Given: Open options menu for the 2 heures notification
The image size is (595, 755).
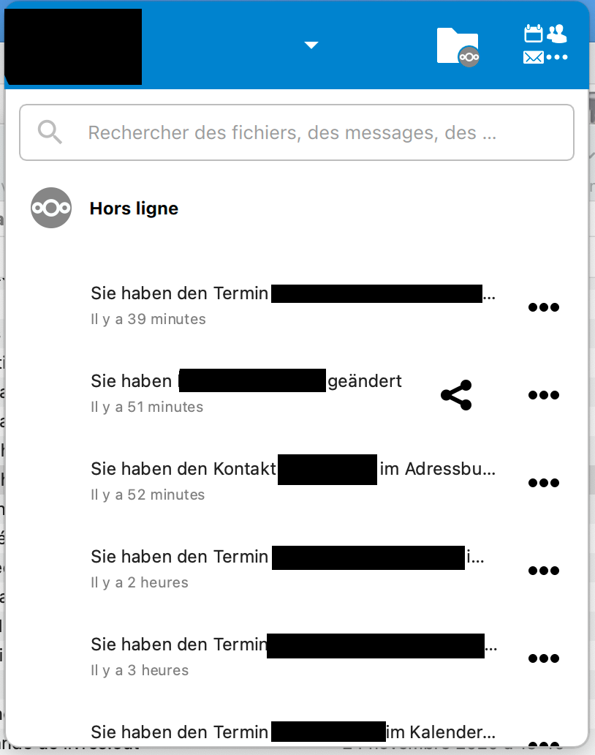Looking at the screenshot, I should click(544, 571).
